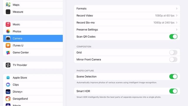Open the Preserve Settings row
188x106 pixels.
pyautogui.click(x=127, y=29)
